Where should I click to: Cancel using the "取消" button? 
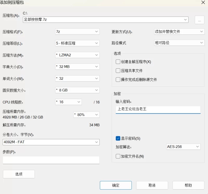152,185
